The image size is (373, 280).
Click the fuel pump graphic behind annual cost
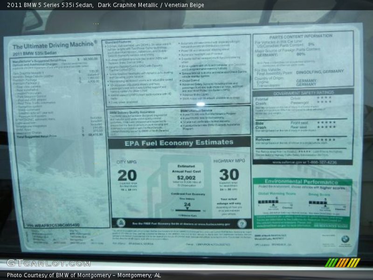click(x=180, y=186)
